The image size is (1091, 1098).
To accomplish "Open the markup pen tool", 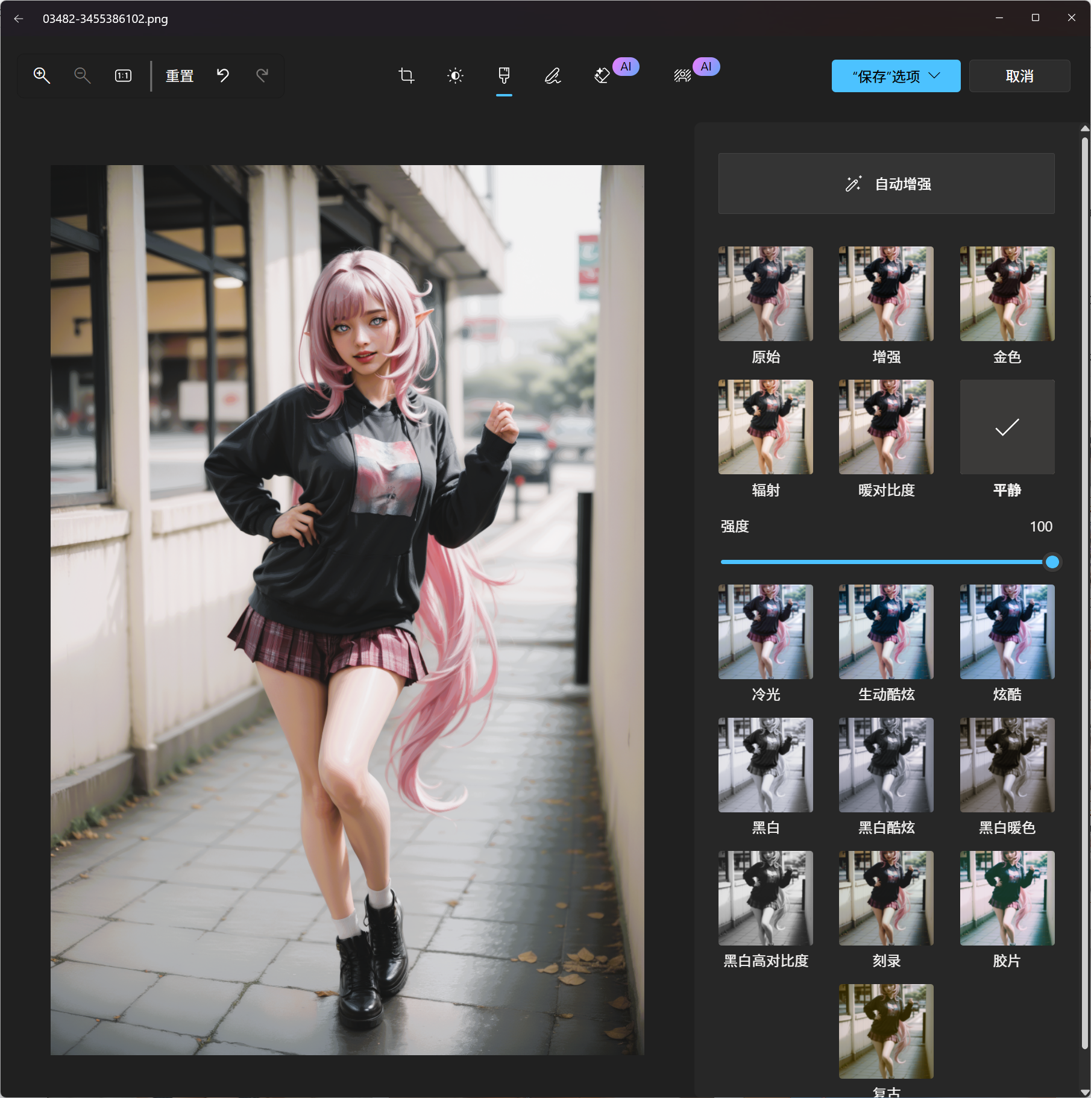I will pos(553,75).
